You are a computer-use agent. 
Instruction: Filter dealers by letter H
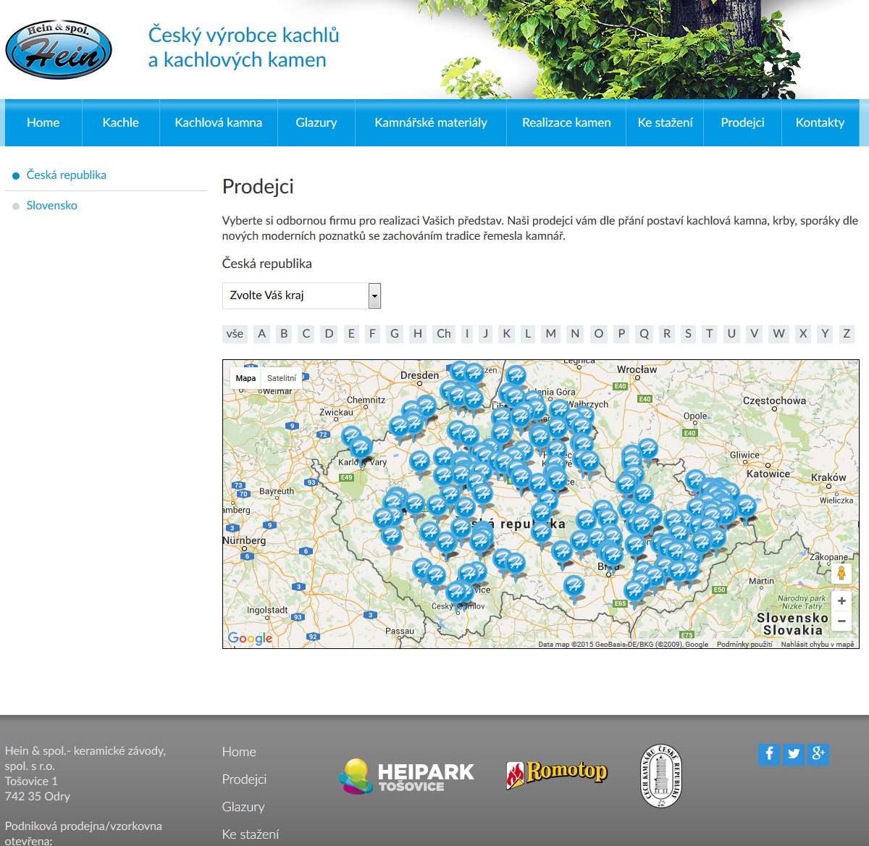[x=418, y=334]
